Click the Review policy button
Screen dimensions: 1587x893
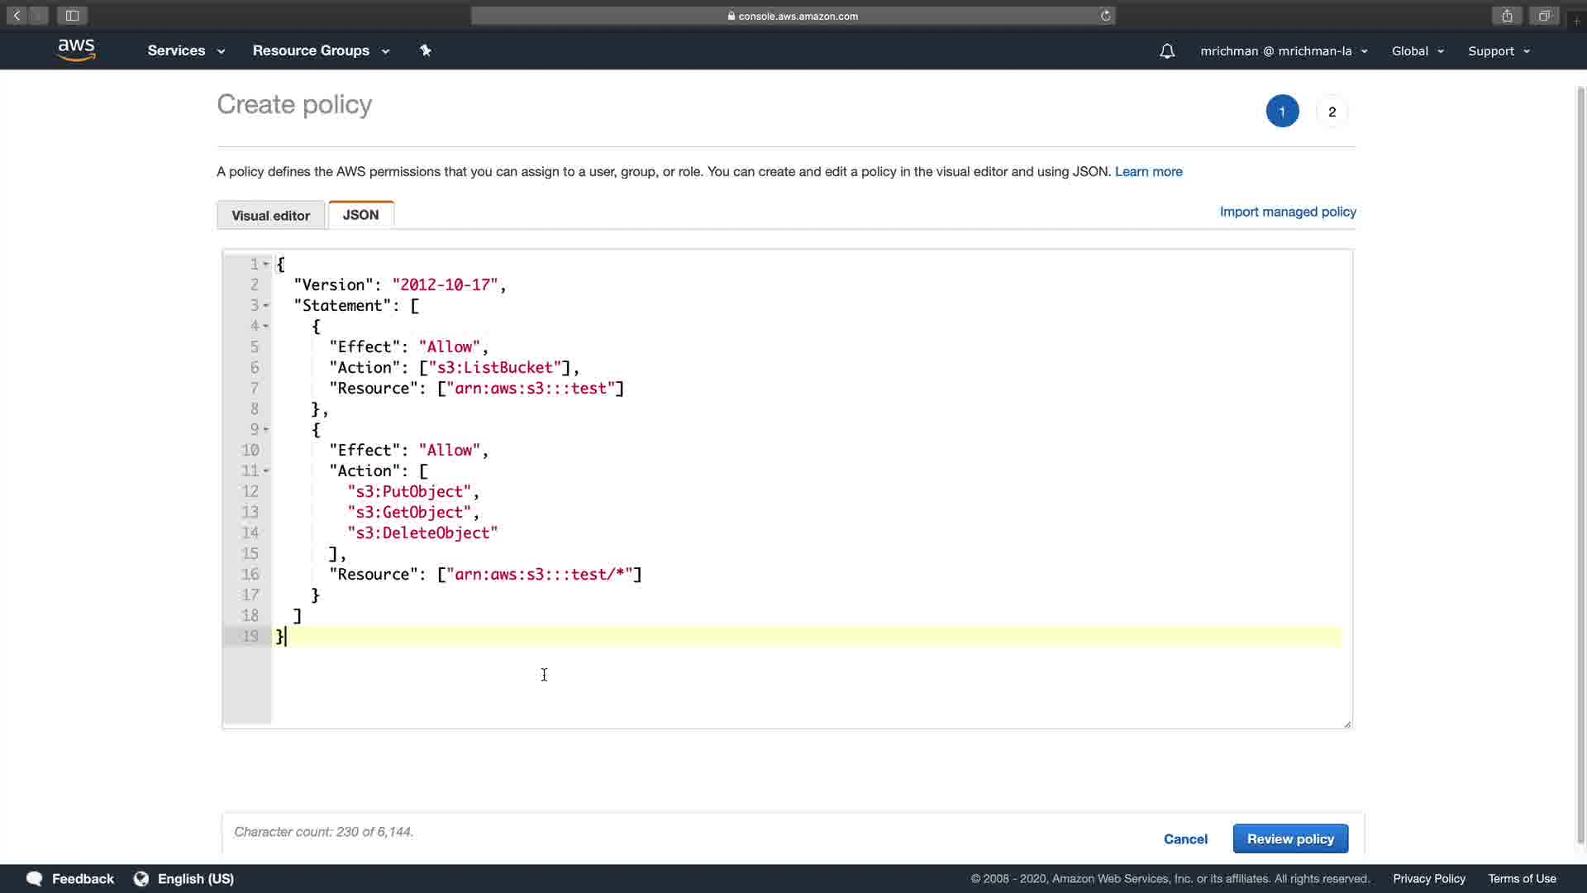pos(1289,838)
